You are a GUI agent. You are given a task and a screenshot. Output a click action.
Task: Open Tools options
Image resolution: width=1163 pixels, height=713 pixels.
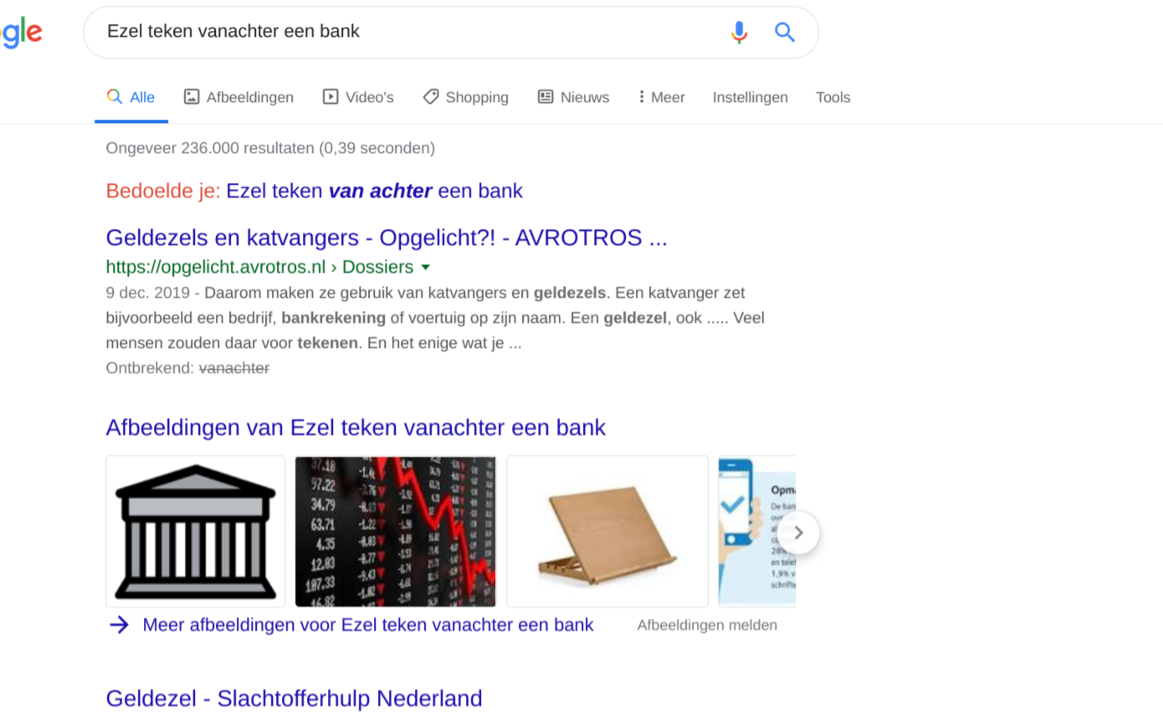(833, 97)
